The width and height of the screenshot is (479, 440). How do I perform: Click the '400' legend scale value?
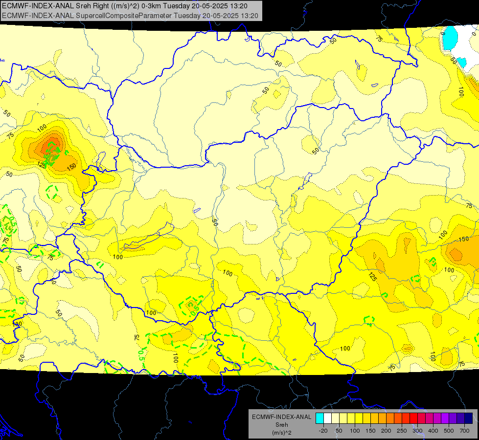433,431
